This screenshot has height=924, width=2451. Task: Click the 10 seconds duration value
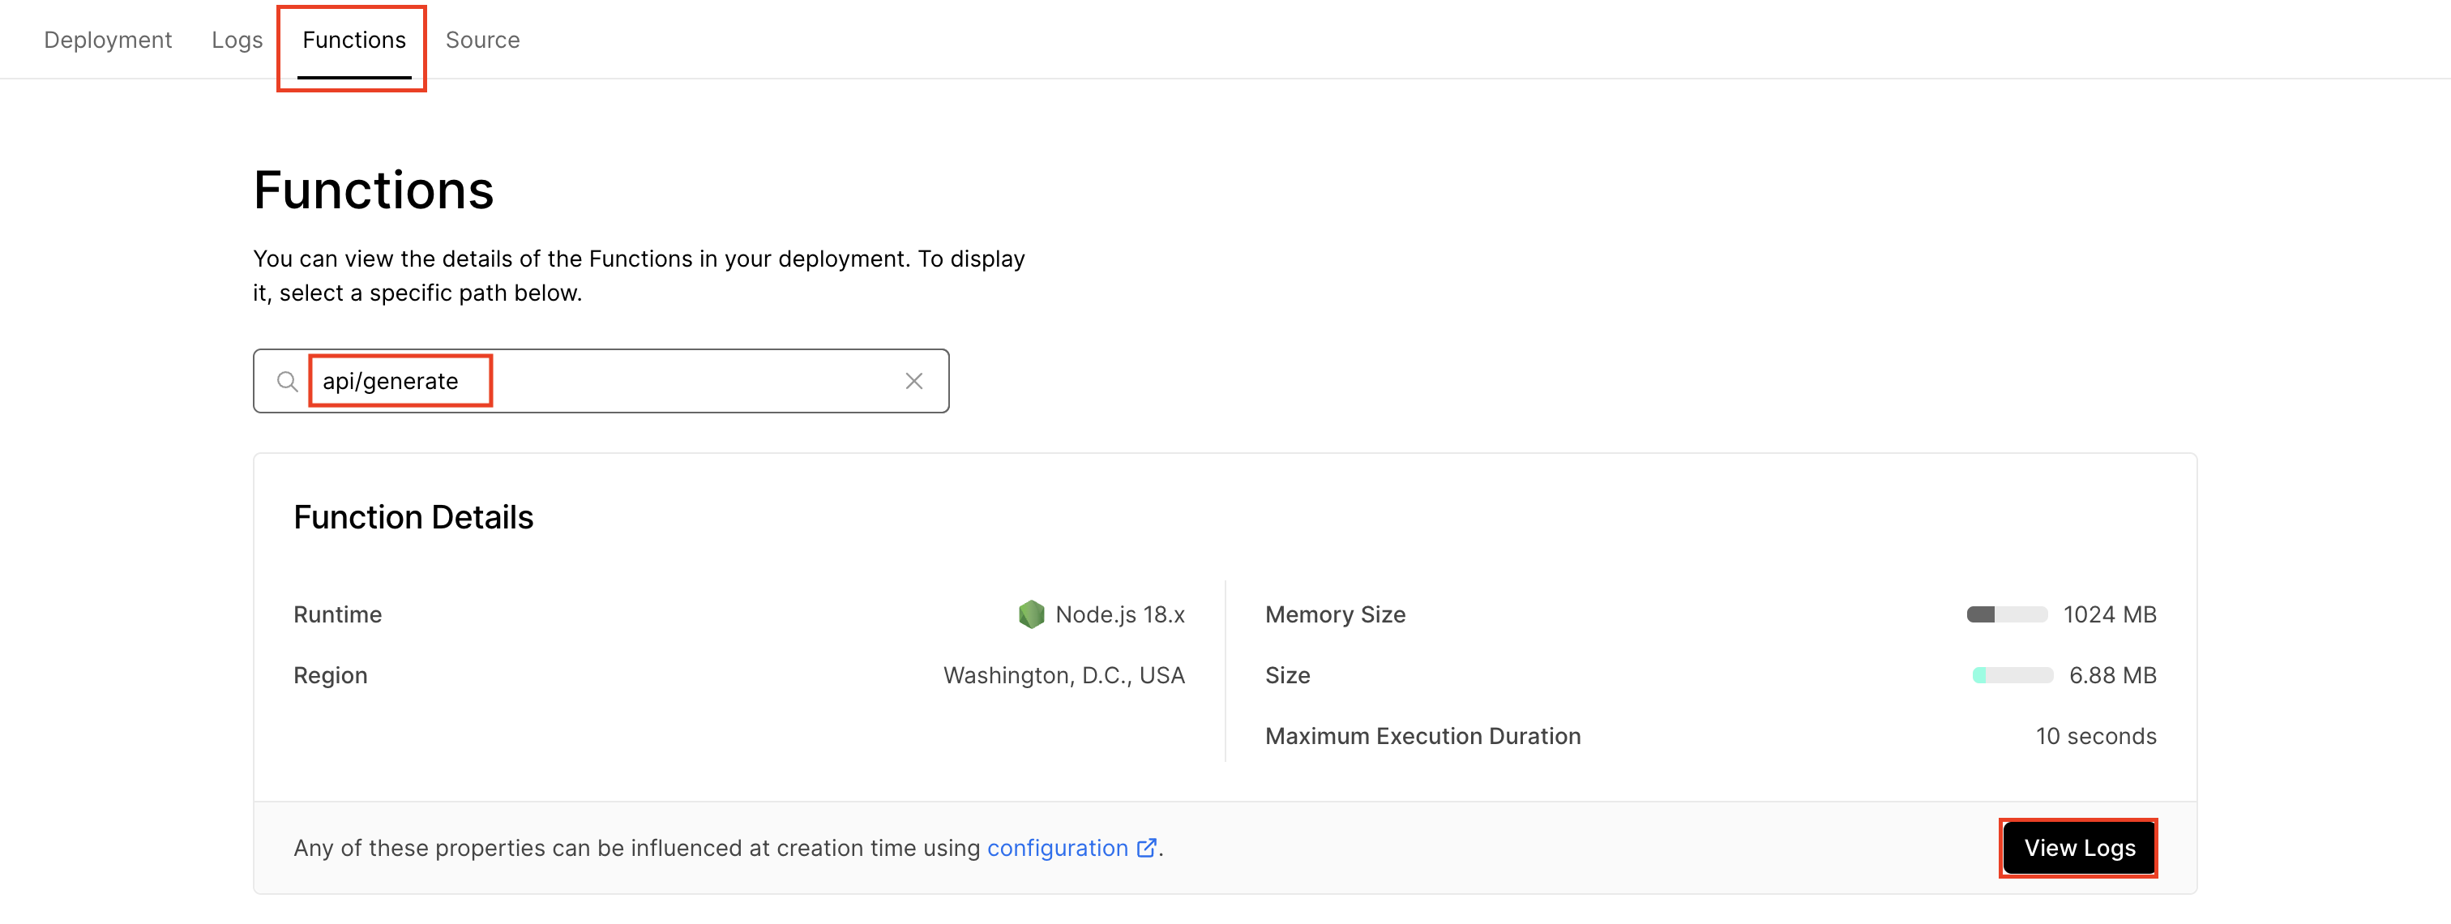[2095, 737]
